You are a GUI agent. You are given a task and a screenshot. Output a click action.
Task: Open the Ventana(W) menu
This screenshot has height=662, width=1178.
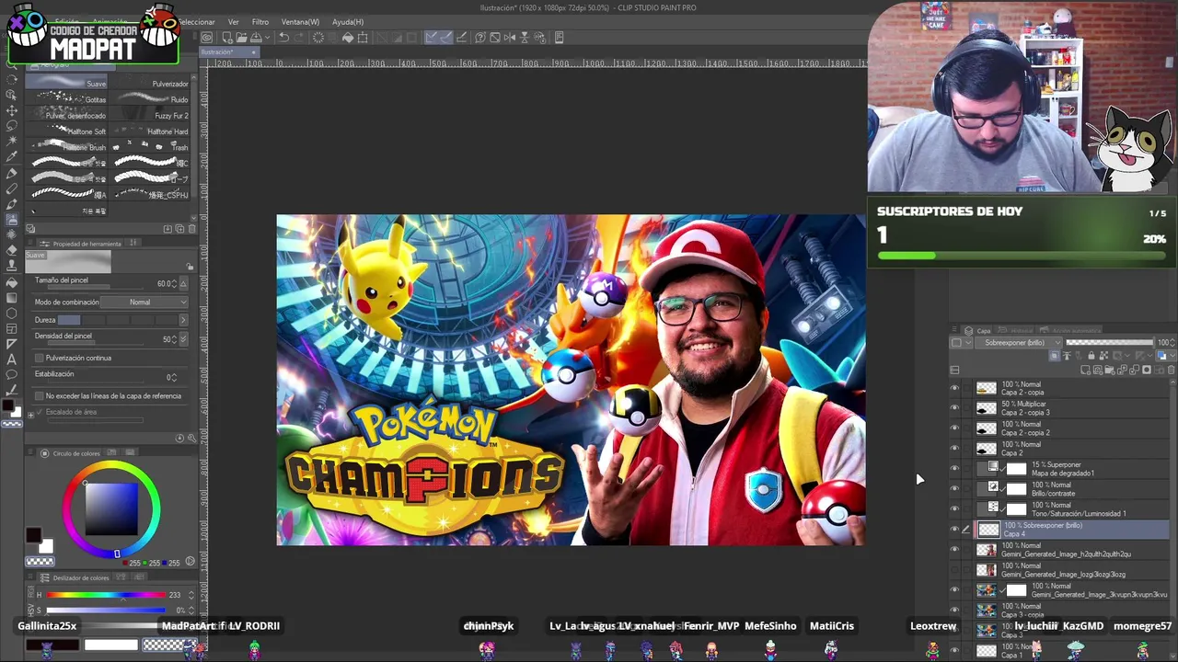[300, 22]
